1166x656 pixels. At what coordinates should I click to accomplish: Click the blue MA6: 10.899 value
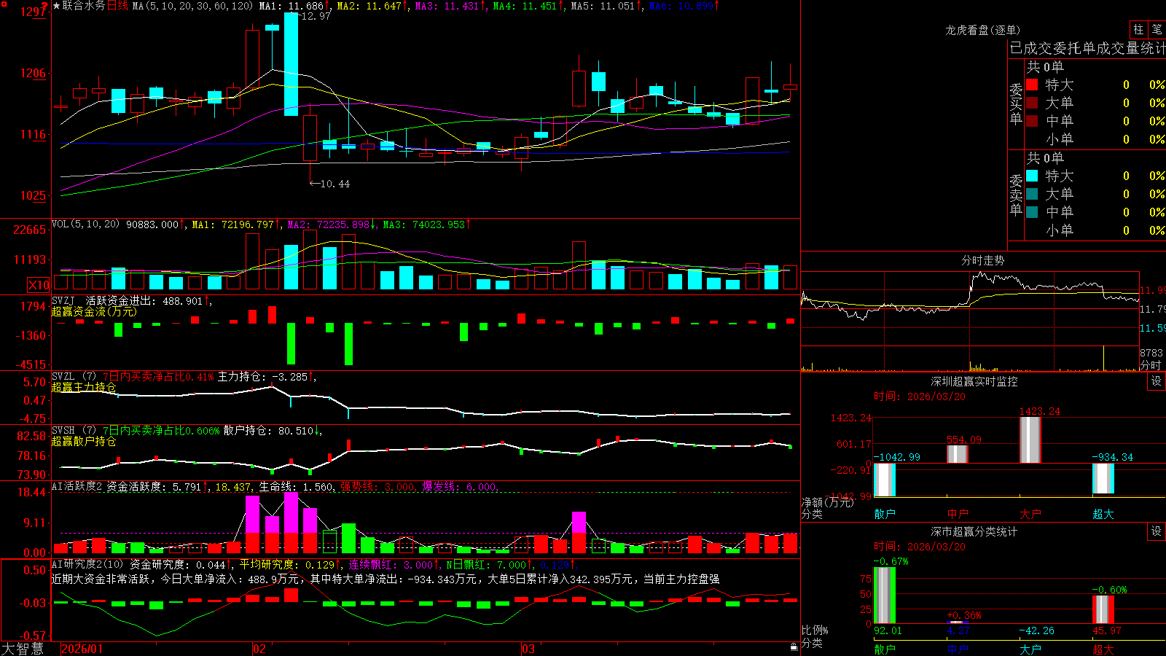tap(684, 6)
